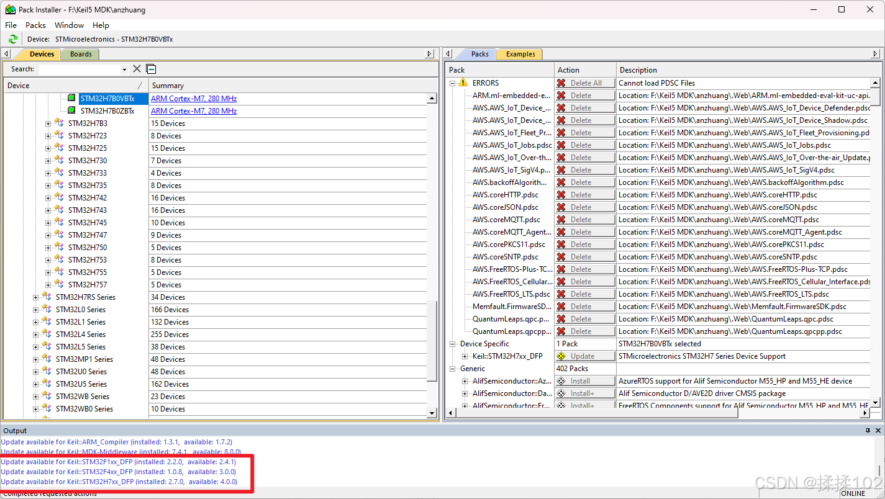Select the STM32H7B0ZBTx chip icon
The image size is (885, 499).
(72, 110)
